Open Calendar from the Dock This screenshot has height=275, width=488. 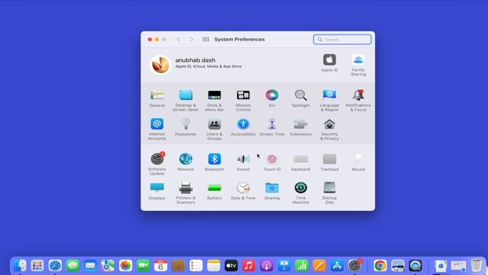coord(161,265)
